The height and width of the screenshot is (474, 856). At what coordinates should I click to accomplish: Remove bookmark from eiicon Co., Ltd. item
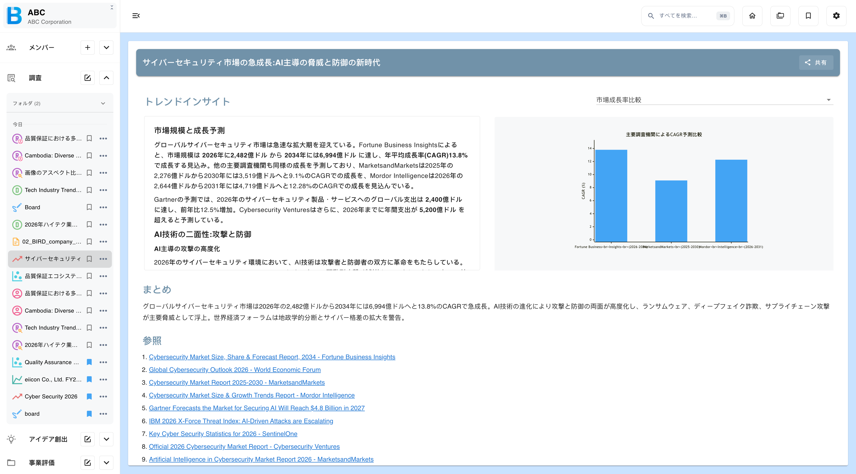(89, 379)
